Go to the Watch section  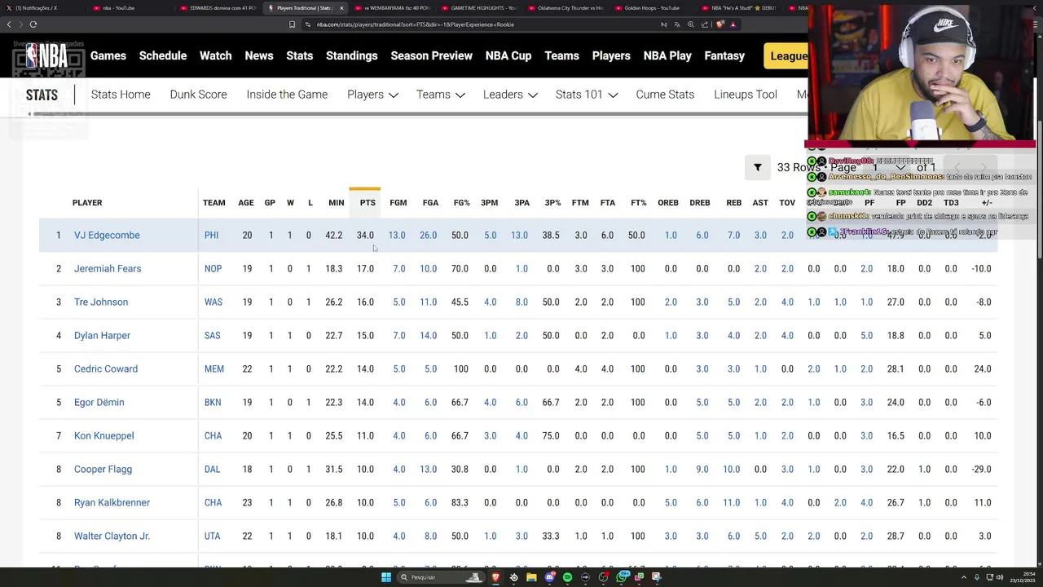click(x=216, y=55)
